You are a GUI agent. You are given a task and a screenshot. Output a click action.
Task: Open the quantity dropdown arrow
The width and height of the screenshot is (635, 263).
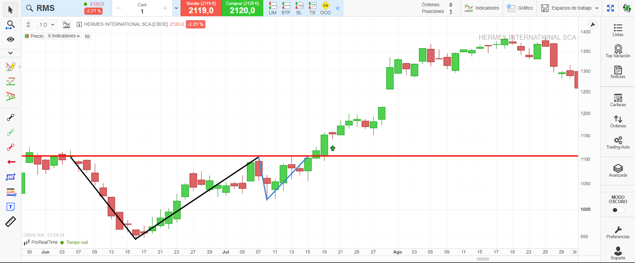(176, 8)
